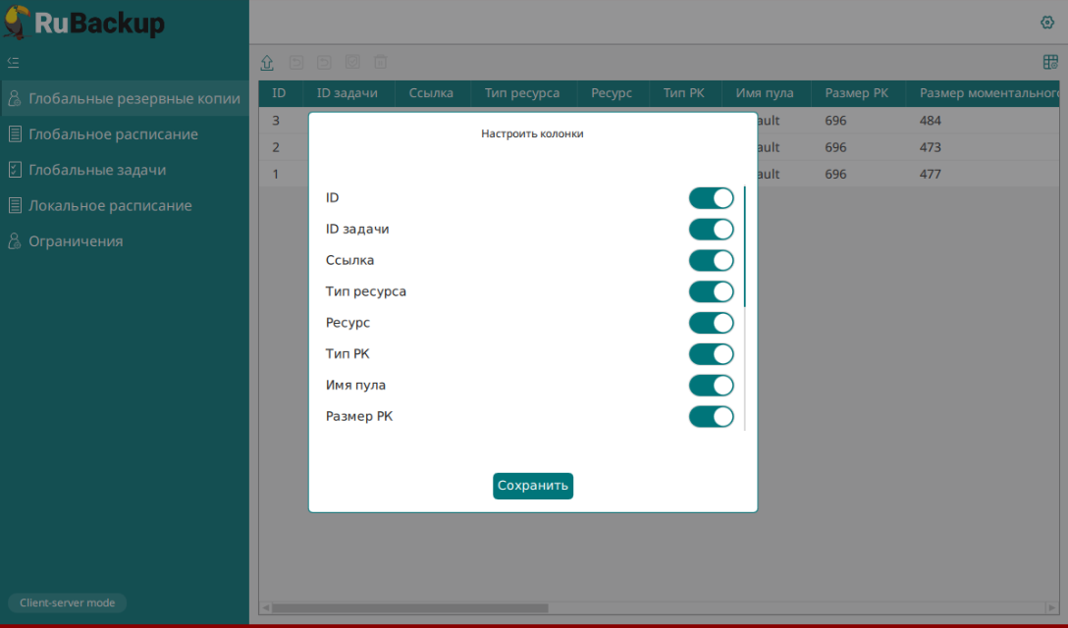Toggle off the Имя пула column
The image size is (1068, 628).
pyautogui.click(x=711, y=386)
